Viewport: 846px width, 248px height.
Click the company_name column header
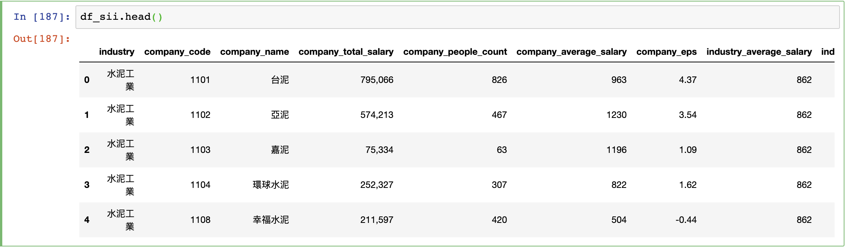coord(255,52)
